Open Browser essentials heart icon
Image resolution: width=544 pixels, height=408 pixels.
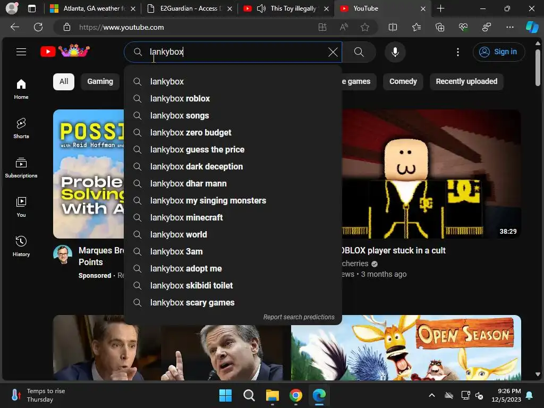coord(463,27)
